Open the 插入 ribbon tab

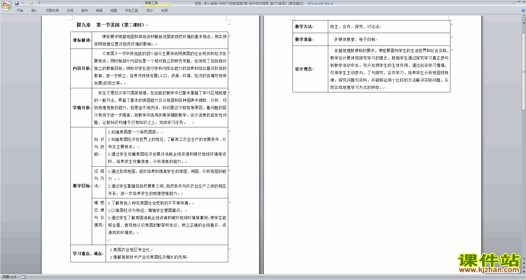34,10
